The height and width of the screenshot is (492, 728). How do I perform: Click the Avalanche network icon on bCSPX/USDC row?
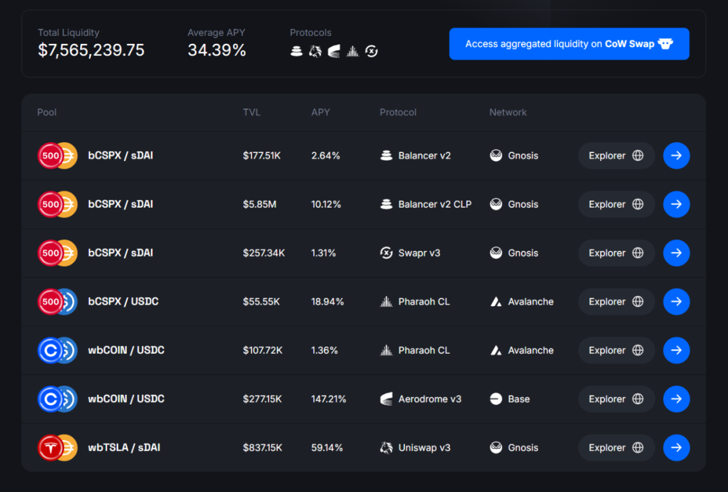[x=496, y=301]
